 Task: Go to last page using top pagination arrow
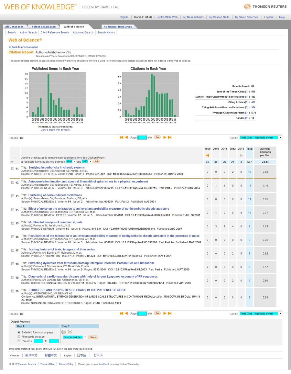pos(170,137)
